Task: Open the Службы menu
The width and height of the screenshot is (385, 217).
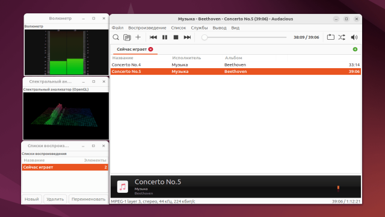Action: coord(199,28)
